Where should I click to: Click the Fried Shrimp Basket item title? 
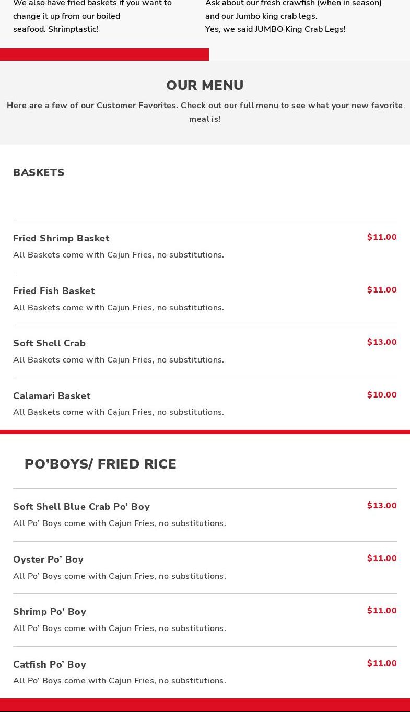61,238
